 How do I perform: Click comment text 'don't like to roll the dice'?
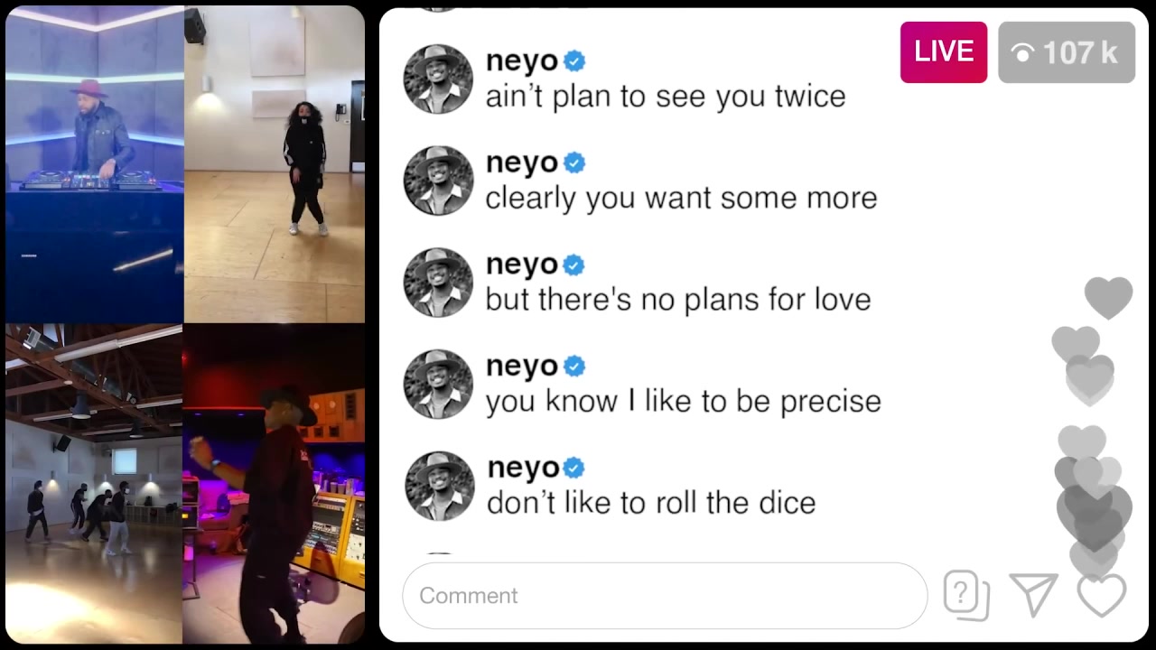coord(651,503)
